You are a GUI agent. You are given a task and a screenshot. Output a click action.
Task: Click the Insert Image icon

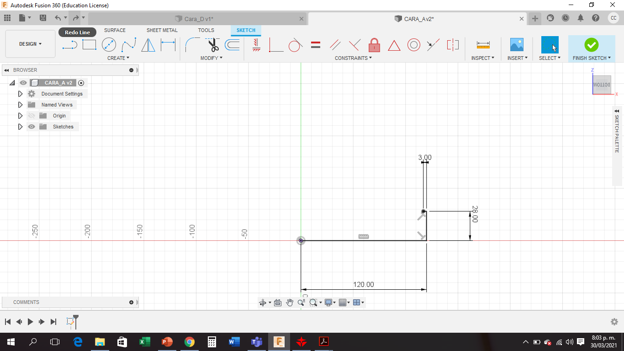(x=517, y=45)
